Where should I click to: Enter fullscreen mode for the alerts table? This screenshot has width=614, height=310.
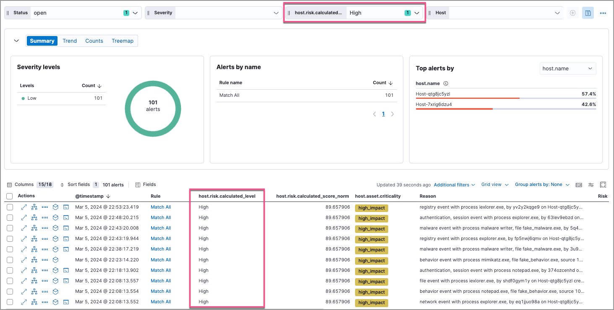click(x=603, y=185)
